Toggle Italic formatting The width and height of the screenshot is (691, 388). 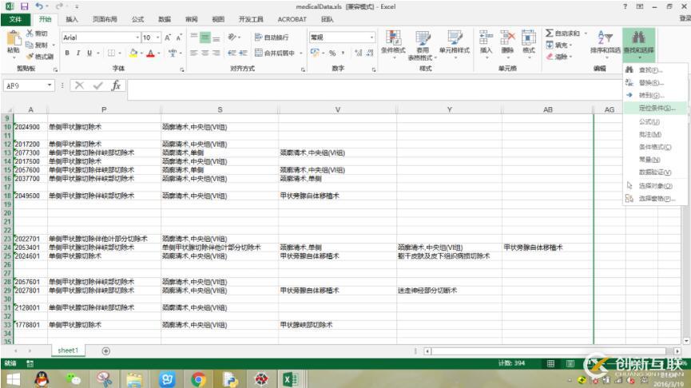pos(78,53)
